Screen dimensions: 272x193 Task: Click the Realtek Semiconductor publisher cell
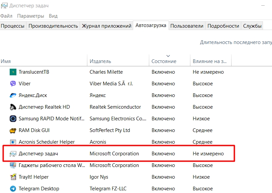115,107
